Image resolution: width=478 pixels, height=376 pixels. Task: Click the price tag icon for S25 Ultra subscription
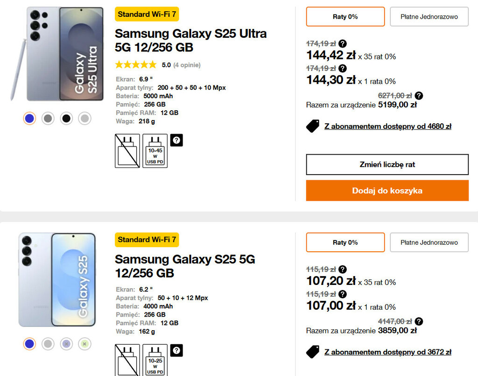coord(313,126)
